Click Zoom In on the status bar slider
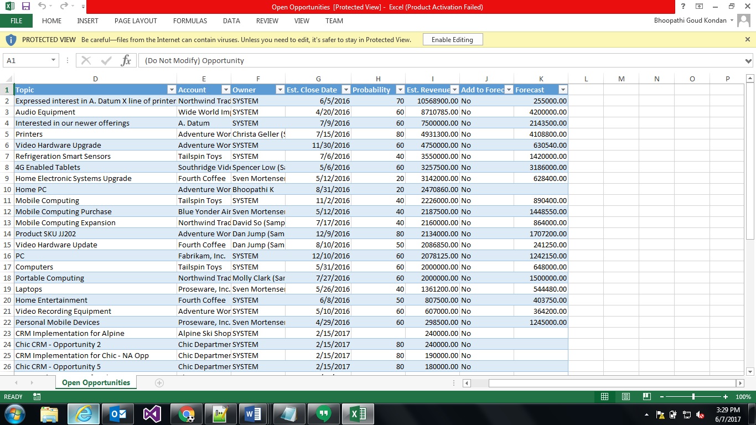The height and width of the screenshot is (425, 756). pos(725,397)
